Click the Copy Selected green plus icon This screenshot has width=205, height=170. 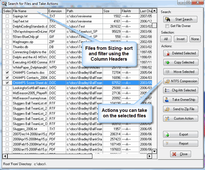point(167,62)
